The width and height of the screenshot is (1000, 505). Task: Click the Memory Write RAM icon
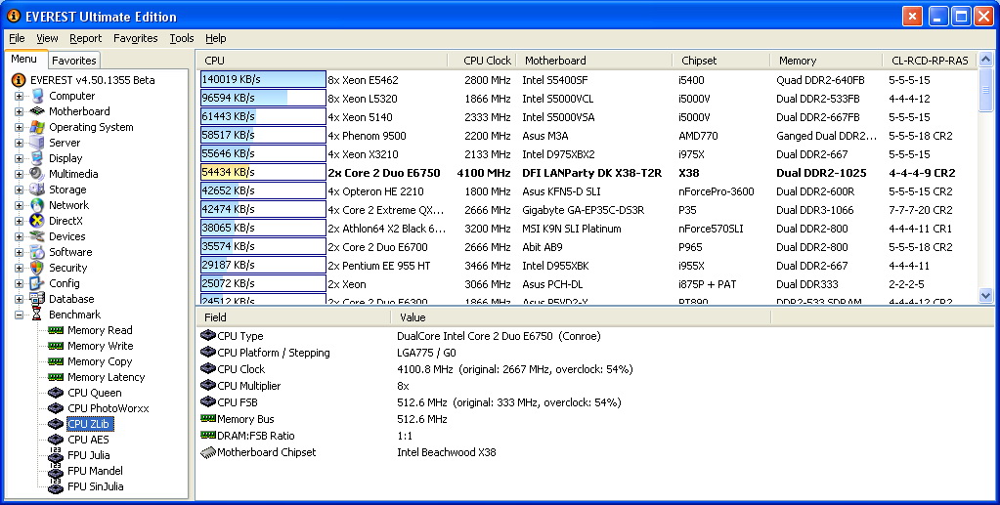pyautogui.click(x=56, y=346)
